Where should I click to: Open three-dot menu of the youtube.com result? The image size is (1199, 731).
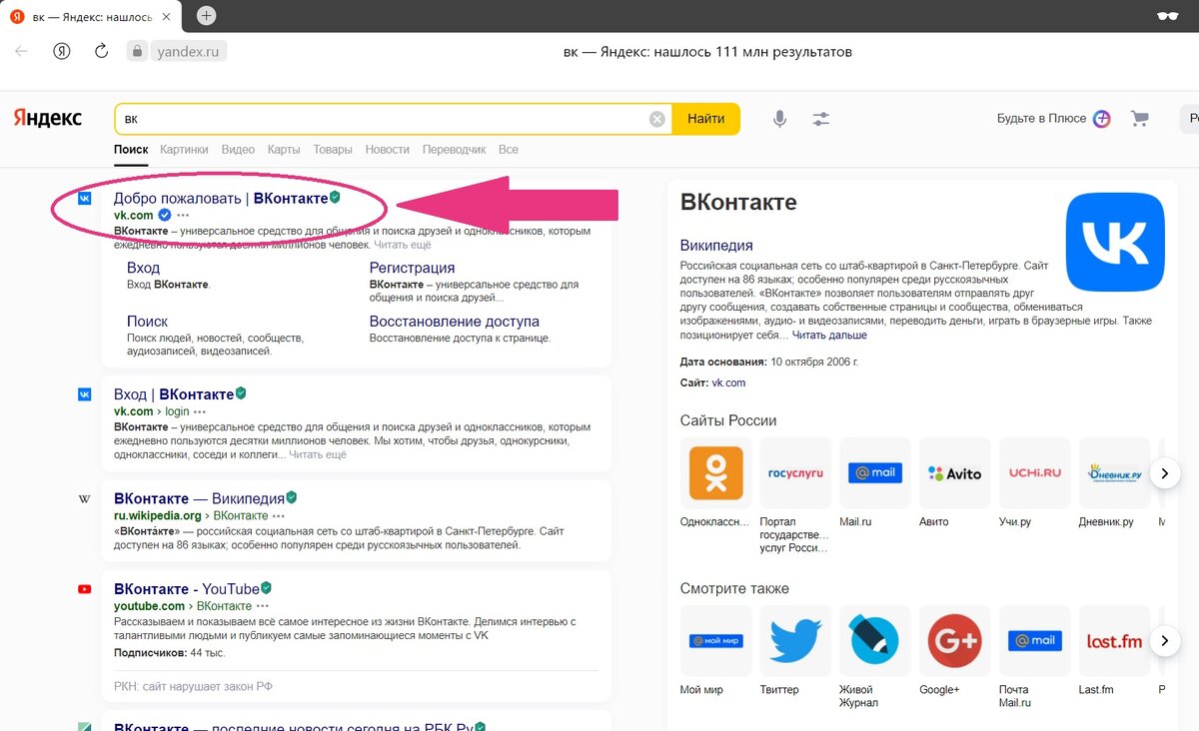tap(263, 606)
